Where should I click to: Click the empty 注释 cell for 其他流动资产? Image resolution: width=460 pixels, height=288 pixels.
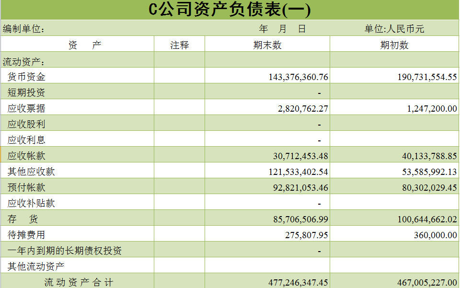[x=180, y=266]
